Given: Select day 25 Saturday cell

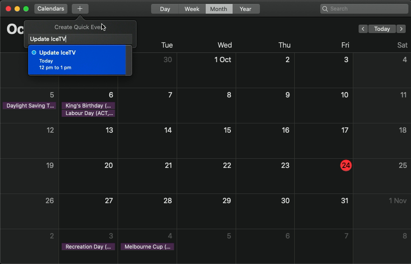Looking at the screenshot, I should (x=382, y=176).
